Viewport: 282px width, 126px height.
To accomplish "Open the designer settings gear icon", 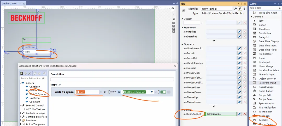I will click(x=177, y=3).
